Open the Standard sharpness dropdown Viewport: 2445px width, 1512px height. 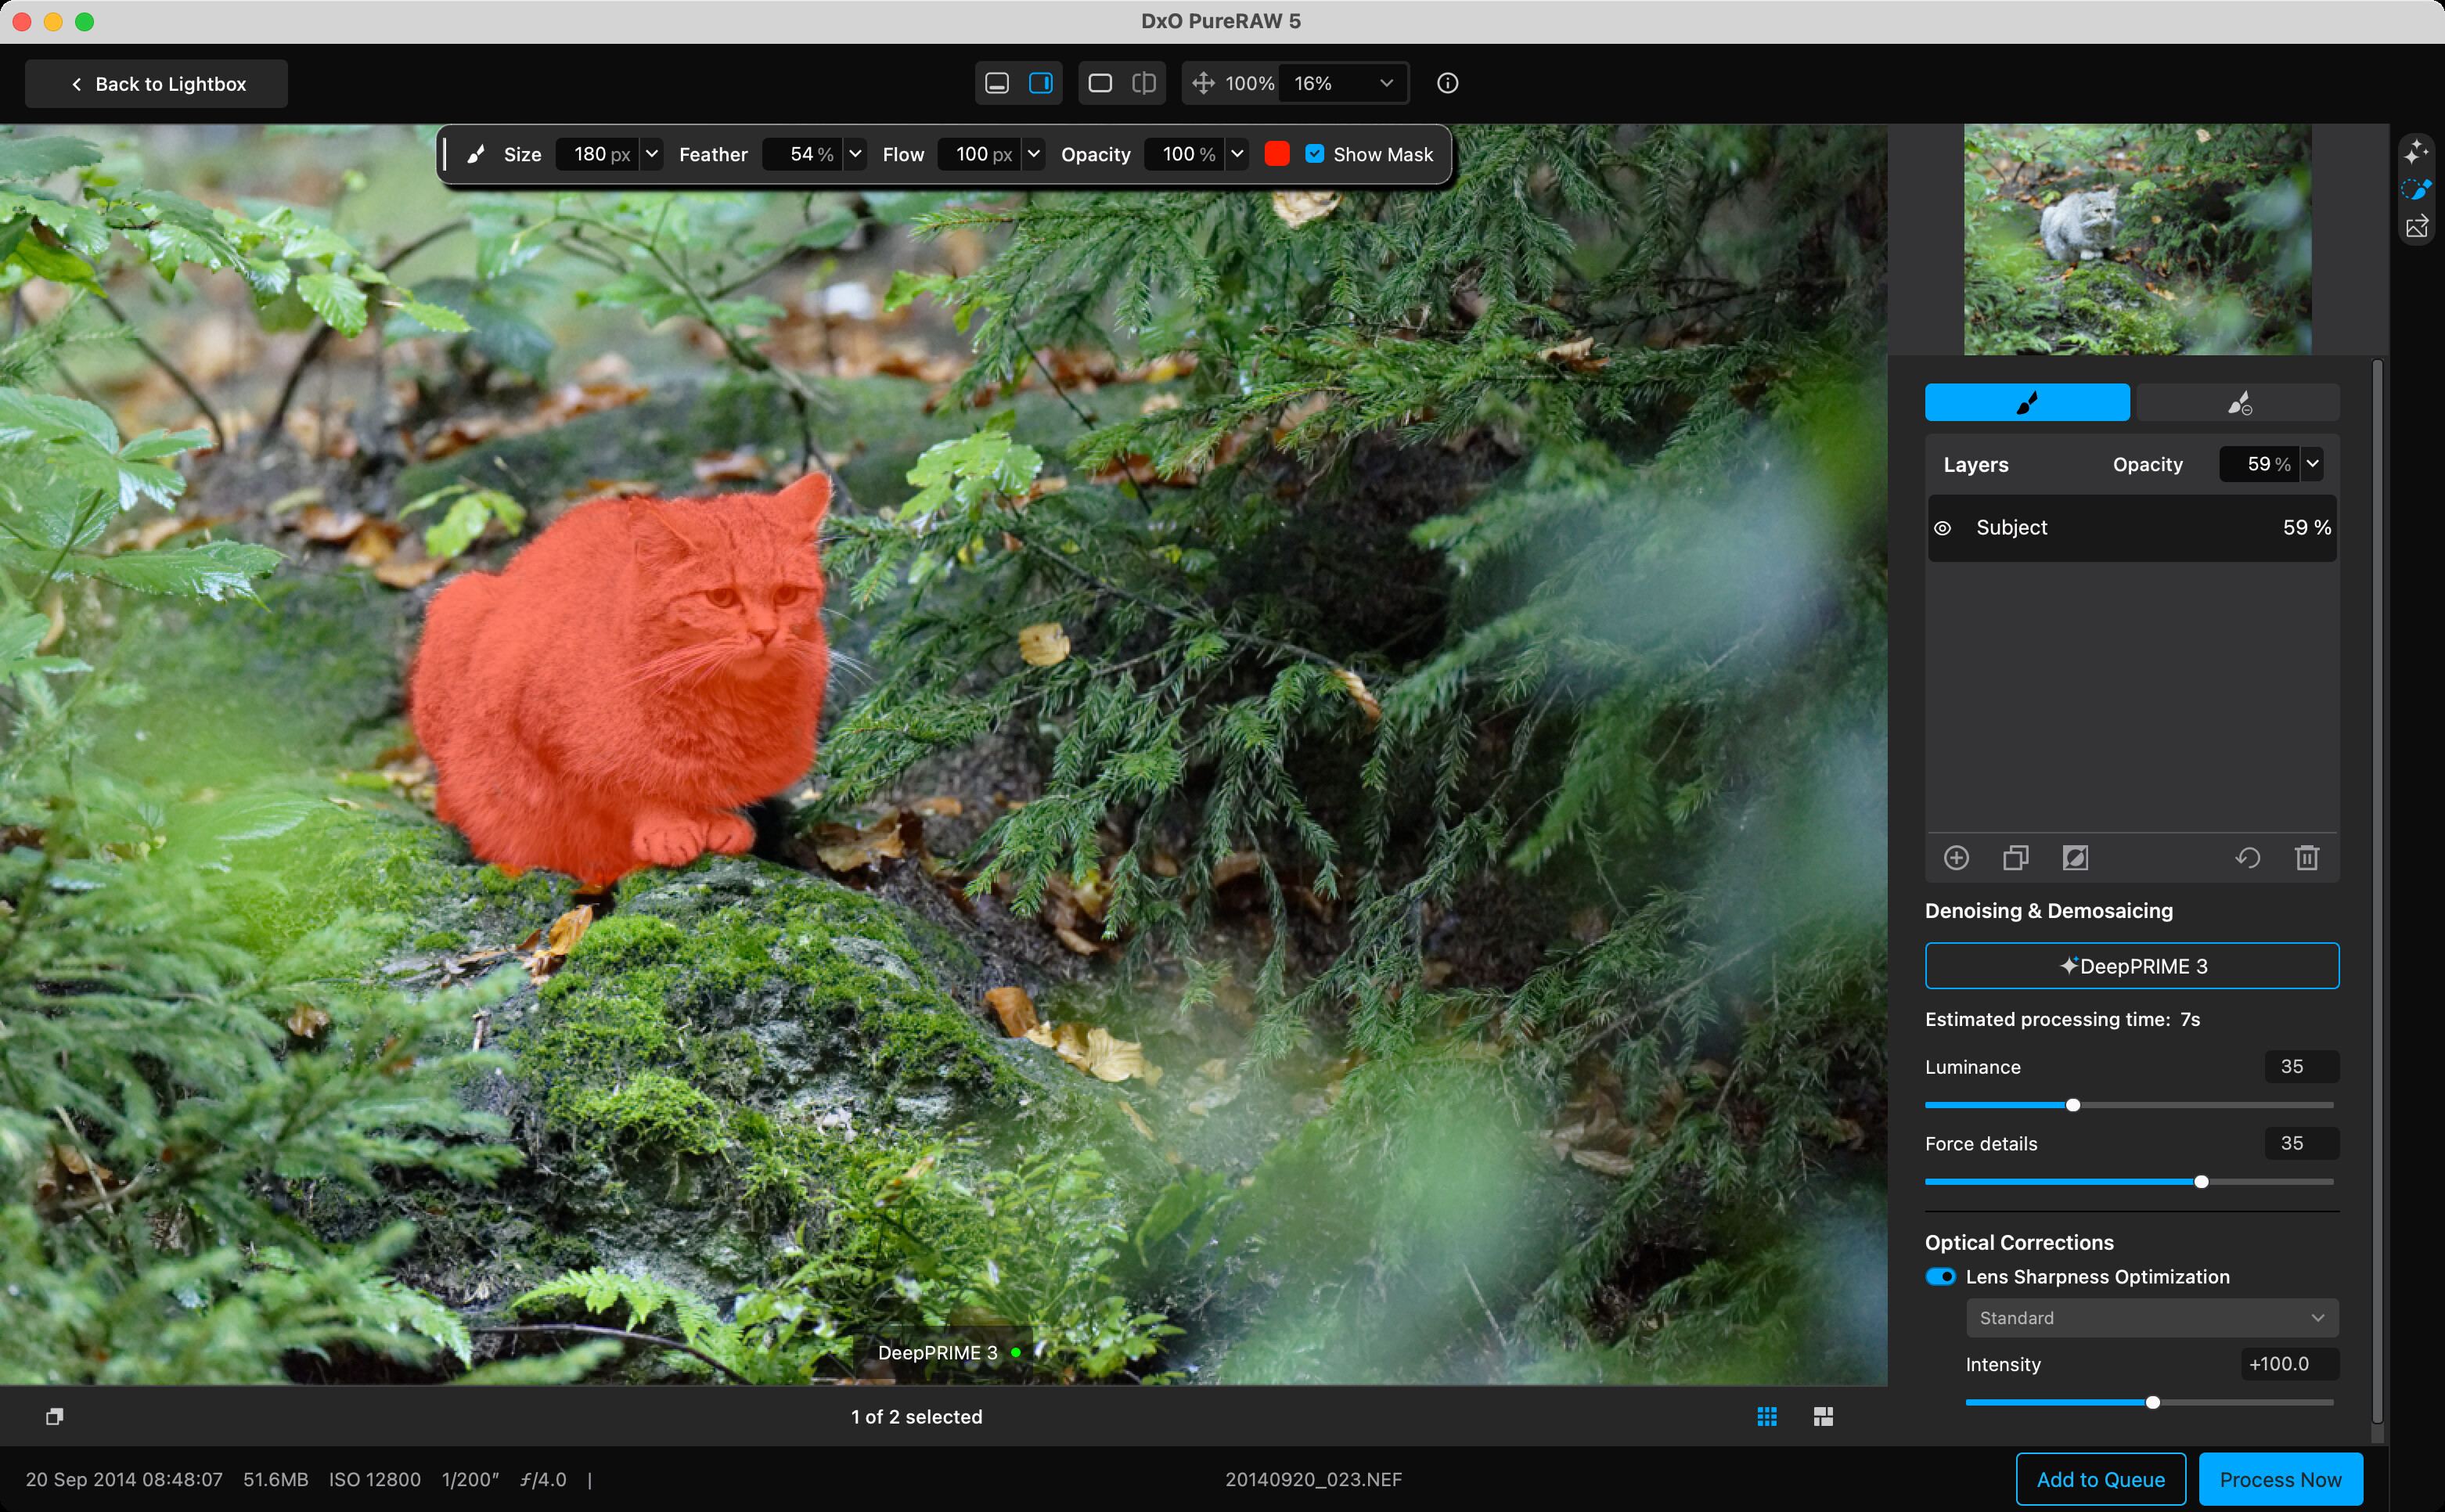(x=2152, y=1318)
